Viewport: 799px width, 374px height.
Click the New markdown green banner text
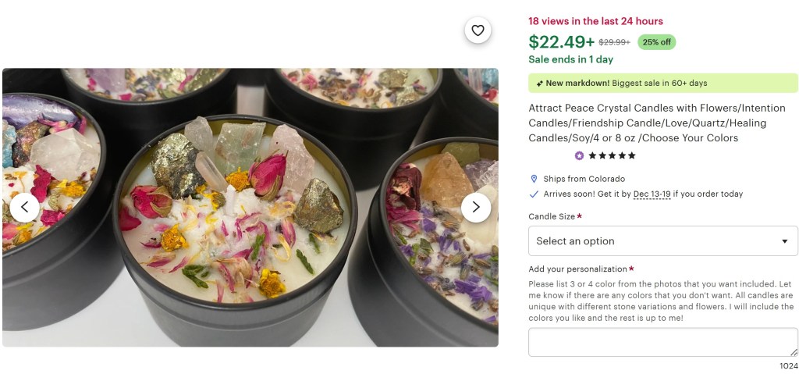[626, 83]
